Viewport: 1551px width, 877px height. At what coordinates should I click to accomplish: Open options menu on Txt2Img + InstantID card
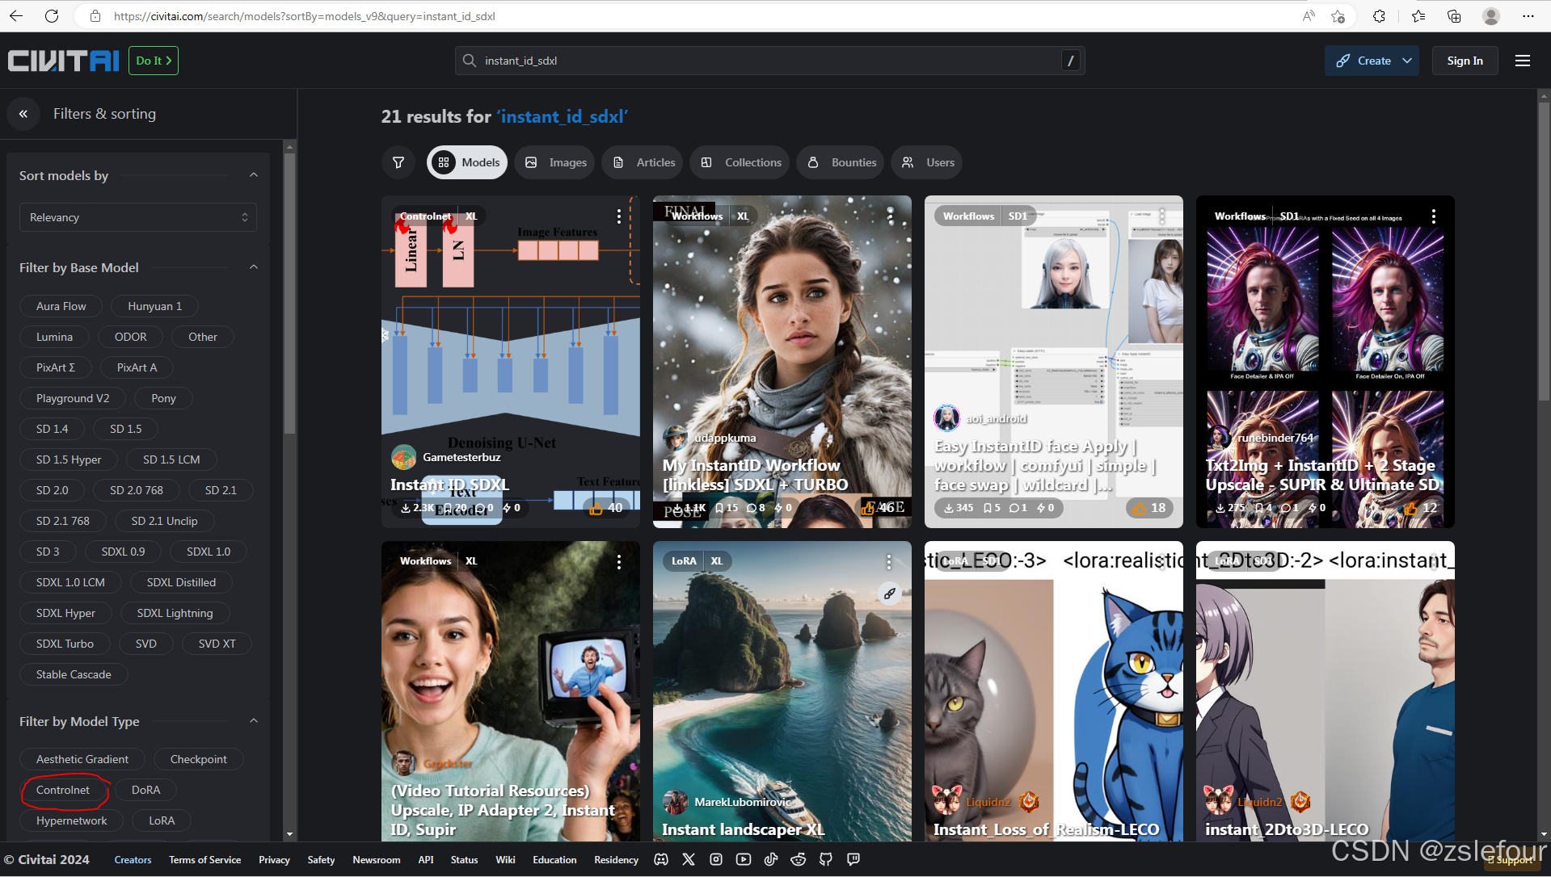point(1434,216)
